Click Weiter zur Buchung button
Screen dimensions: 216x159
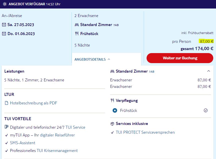click(x=180, y=58)
